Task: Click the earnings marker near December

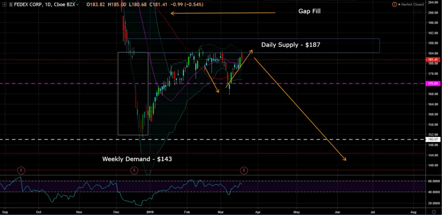Action: pyautogui.click(x=134, y=171)
